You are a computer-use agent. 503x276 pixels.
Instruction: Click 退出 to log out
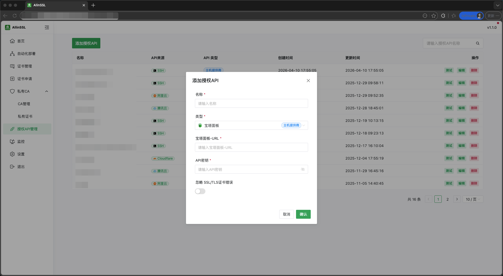click(27, 167)
